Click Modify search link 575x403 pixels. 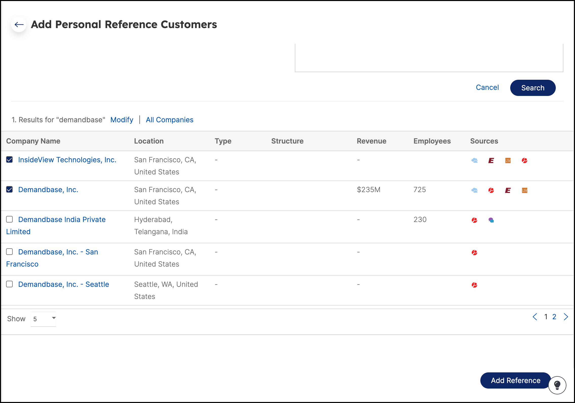(122, 120)
